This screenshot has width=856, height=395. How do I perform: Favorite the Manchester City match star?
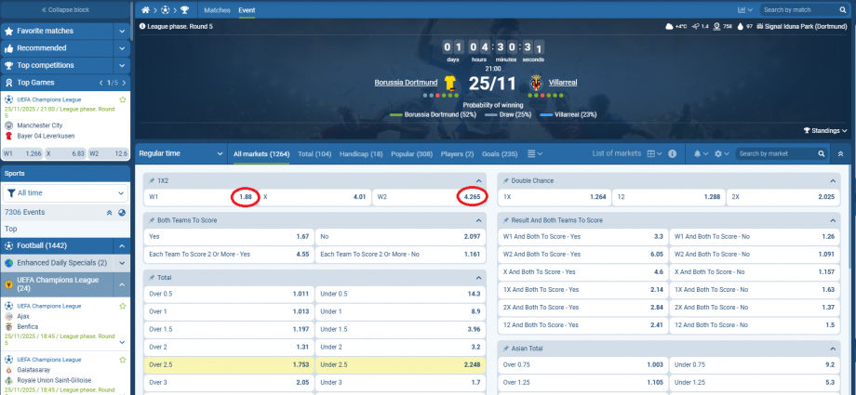click(x=123, y=99)
